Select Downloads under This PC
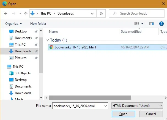This screenshot has height=120, width=167. (20, 93)
